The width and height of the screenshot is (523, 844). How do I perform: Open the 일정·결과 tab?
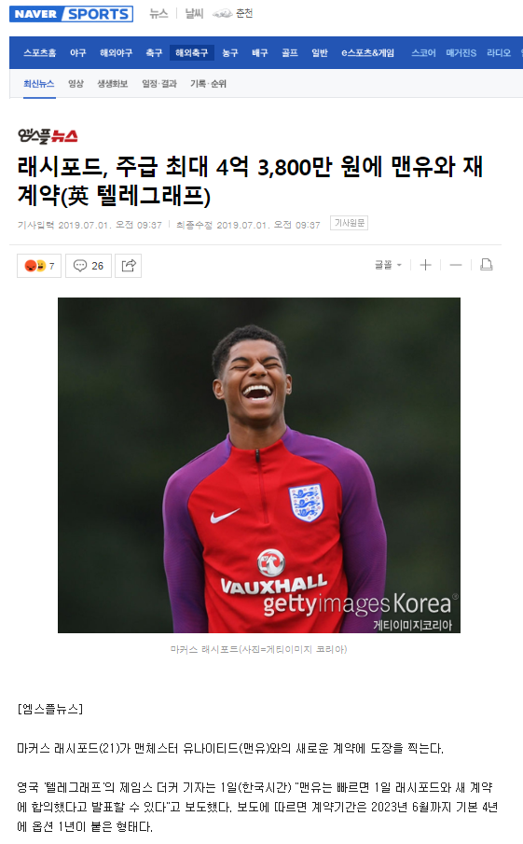tap(159, 83)
